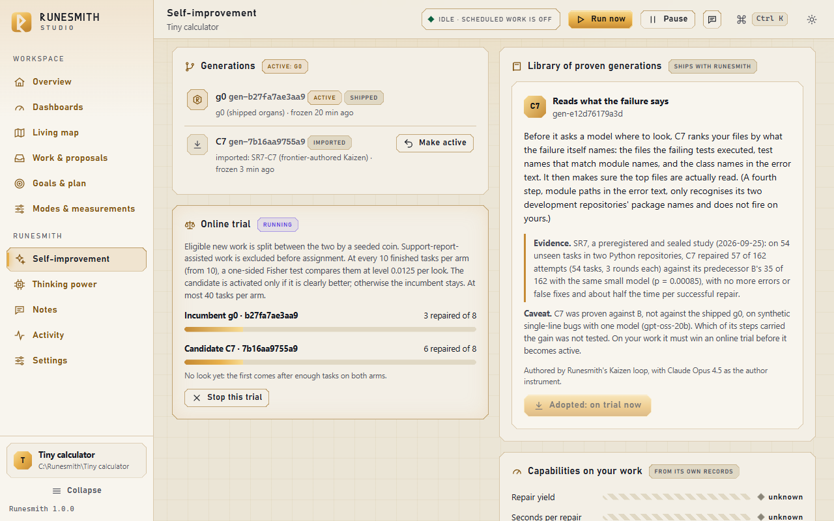
Task: Click the Runesmith Studio logo icon
Action: 22,22
